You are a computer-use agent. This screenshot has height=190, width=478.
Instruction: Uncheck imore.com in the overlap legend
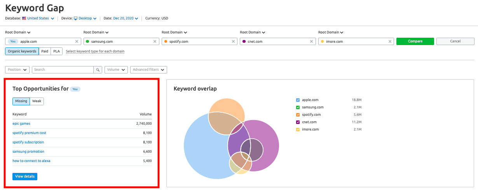pyautogui.click(x=298, y=129)
